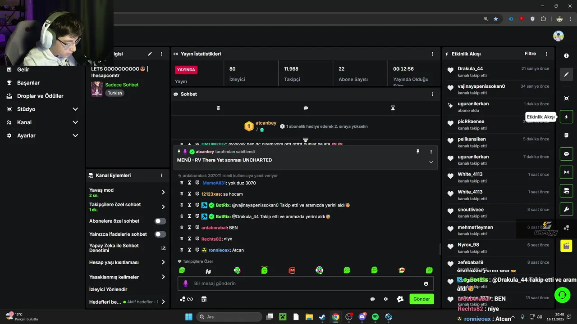Select the red angry emote
This screenshot has width=577, height=324.
pos(292,270)
